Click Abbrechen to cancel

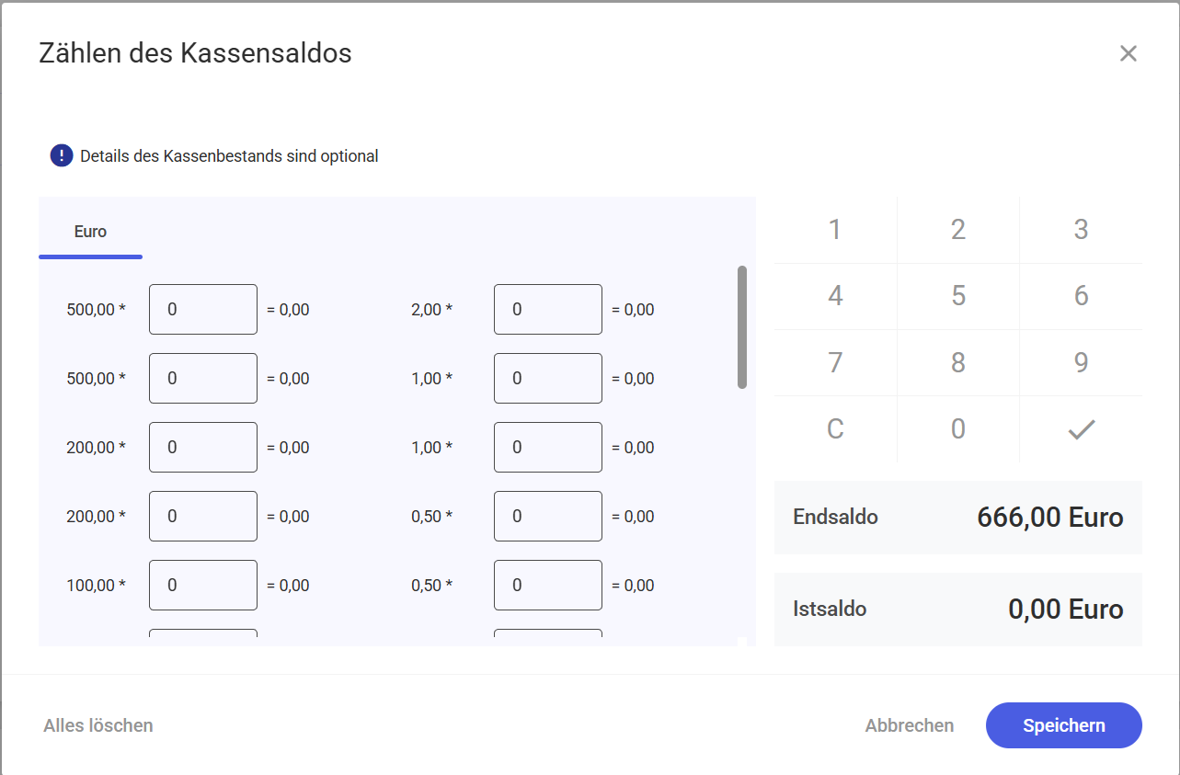[909, 725]
